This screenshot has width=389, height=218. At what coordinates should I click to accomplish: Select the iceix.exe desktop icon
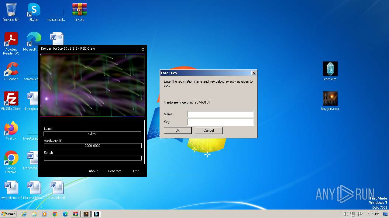tap(330, 71)
